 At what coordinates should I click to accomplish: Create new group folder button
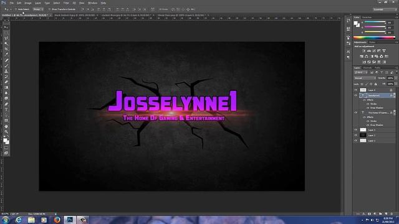pyautogui.click(x=380, y=214)
